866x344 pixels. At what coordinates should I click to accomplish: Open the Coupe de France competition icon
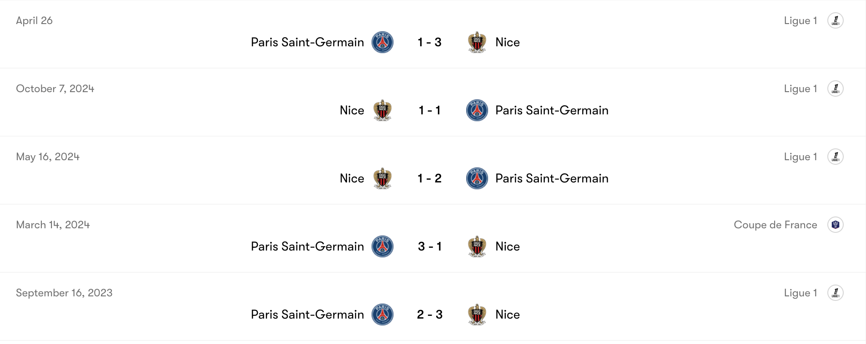[836, 225]
